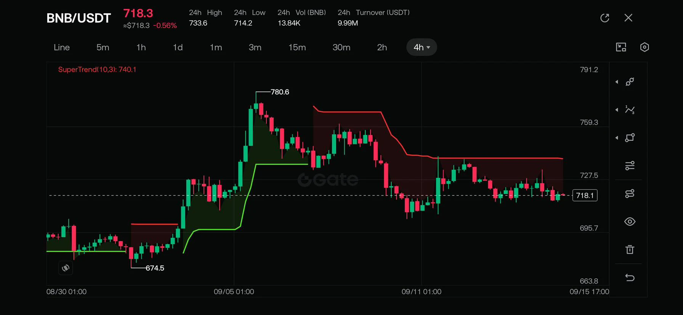Viewport: 683px width, 315px height.
Task: Select the 5m timeframe
Action: point(103,47)
